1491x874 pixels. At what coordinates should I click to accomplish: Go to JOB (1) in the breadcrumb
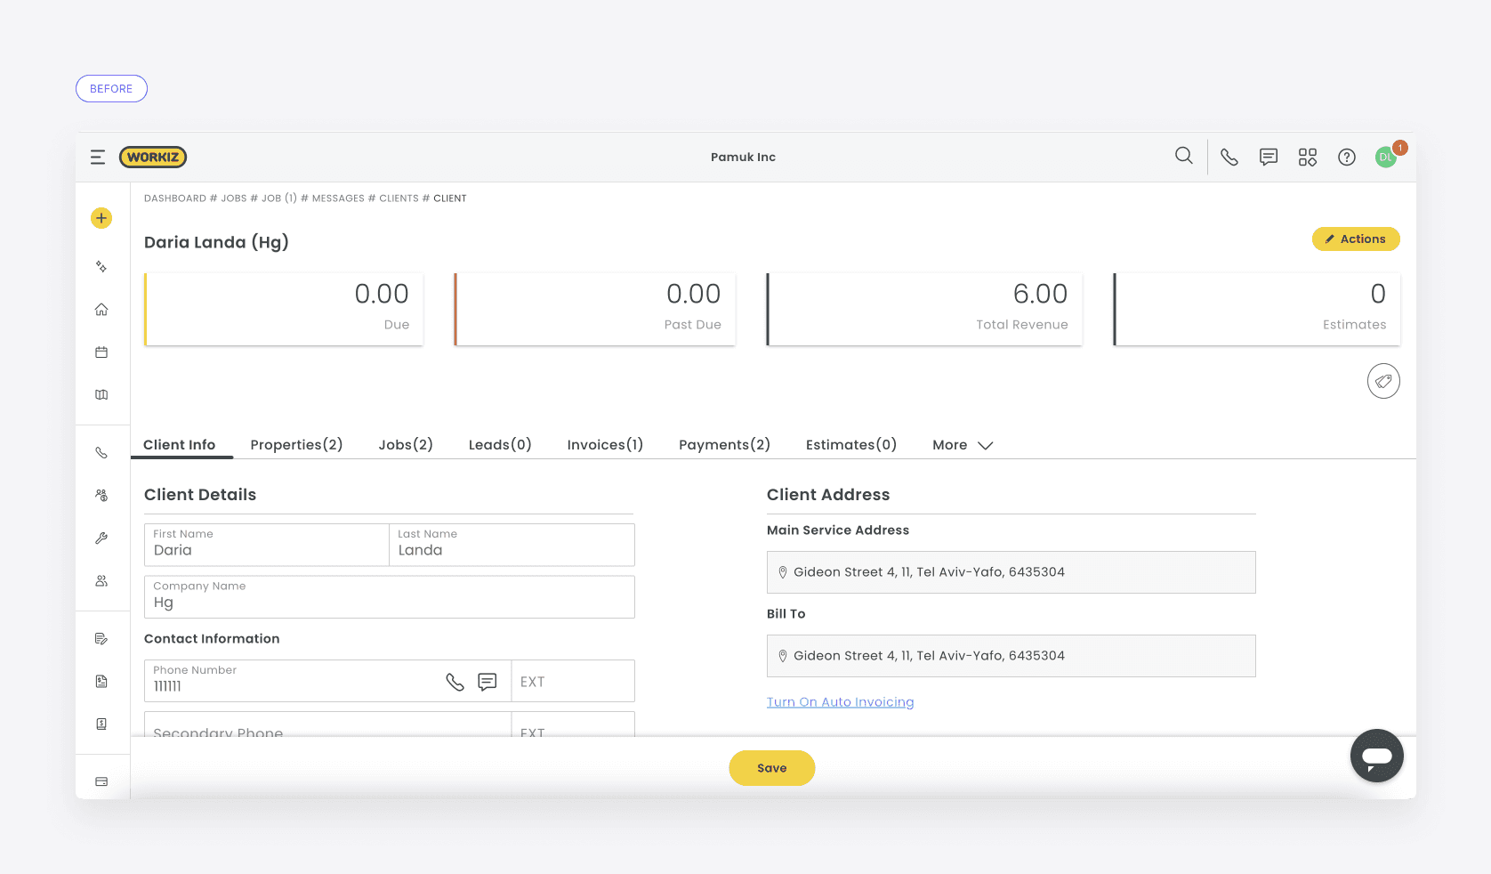279,198
